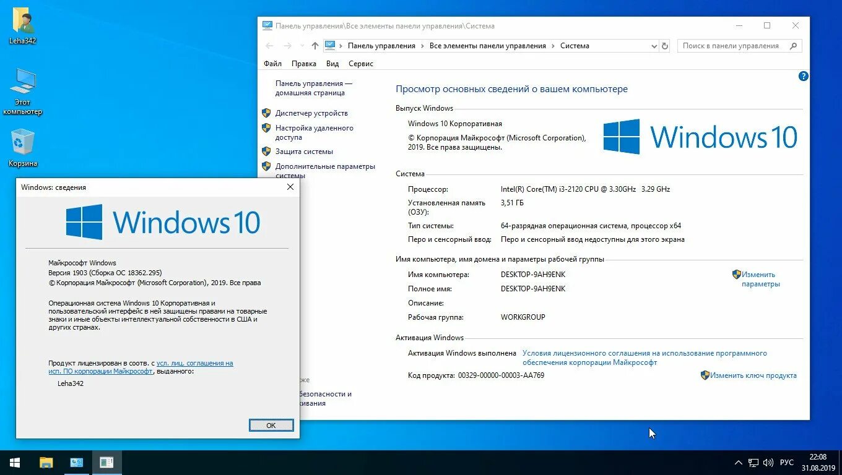
Task: Expand chevron after Панель управления breadcrumb
Action: [422, 46]
